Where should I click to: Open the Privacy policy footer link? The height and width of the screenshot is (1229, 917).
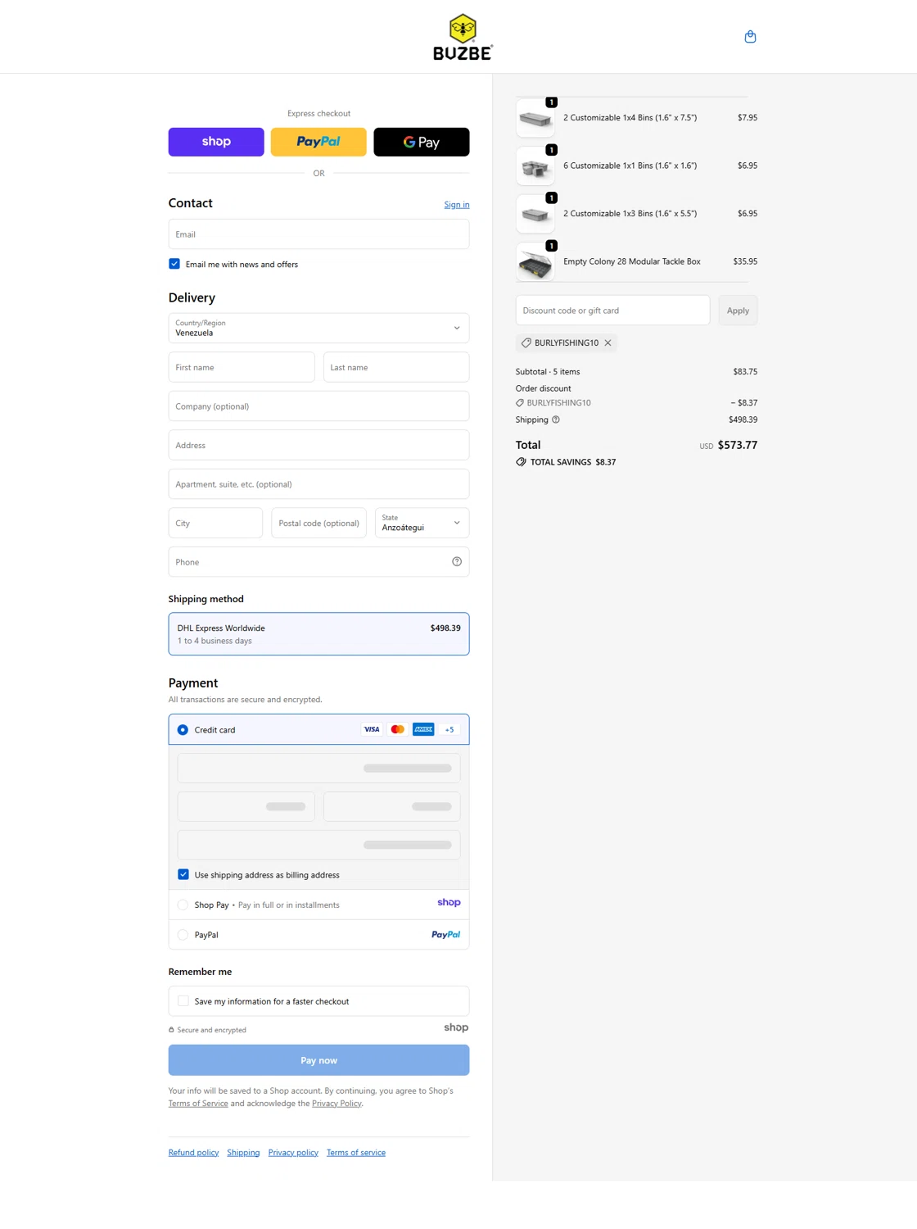(293, 1153)
